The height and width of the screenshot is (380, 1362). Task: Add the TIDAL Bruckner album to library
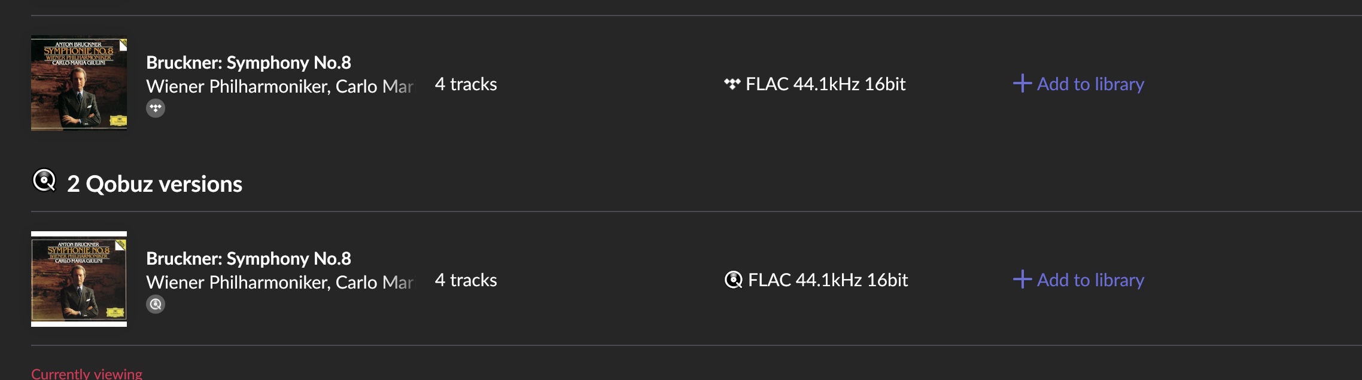click(x=1090, y=84)
